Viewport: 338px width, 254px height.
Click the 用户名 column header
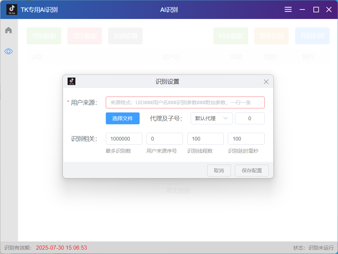(x=171, y=57)
